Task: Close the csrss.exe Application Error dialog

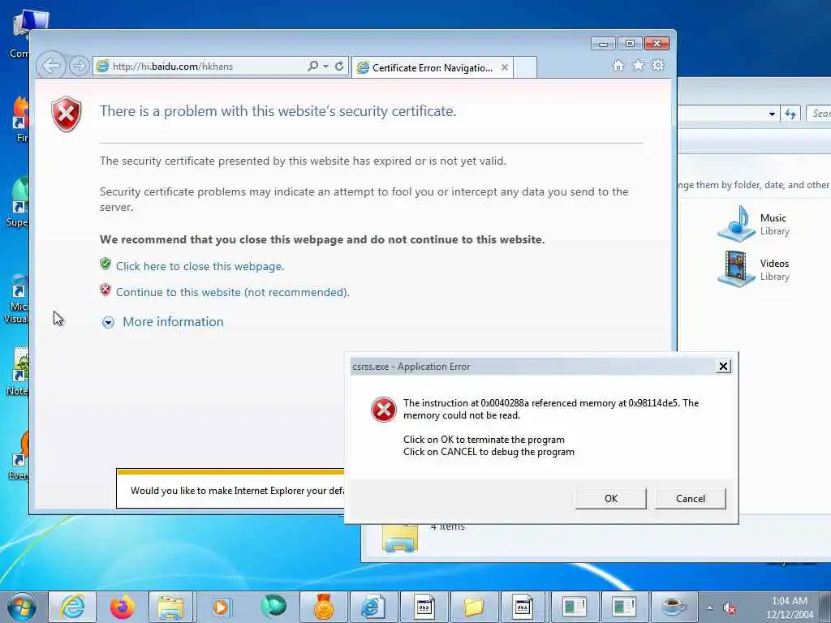Action: coord(723,366)
